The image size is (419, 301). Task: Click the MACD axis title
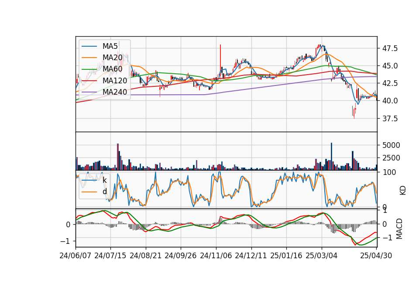coord(399,229)
